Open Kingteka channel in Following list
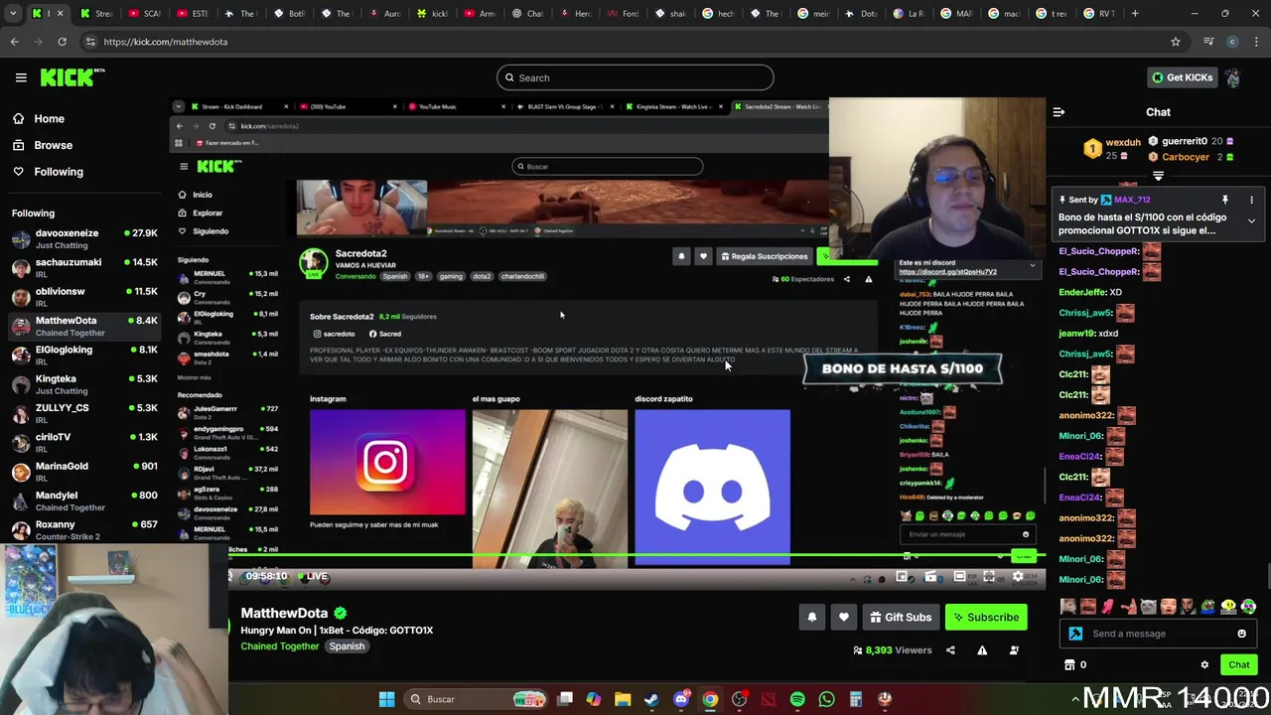 (84, 384)
